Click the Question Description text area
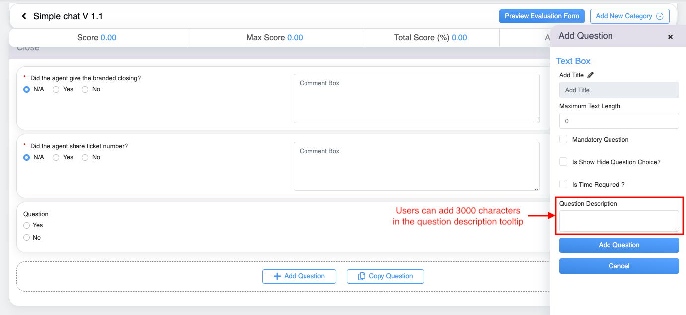Image resolution: width=686 pixels, height=315 pixels. point(618,221)
